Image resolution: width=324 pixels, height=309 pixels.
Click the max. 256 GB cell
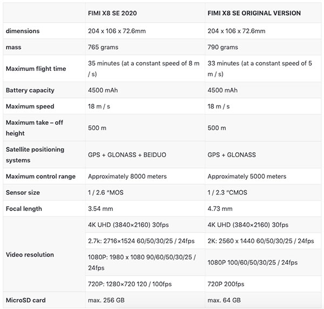pyautogui.click(x=108, y=300)
